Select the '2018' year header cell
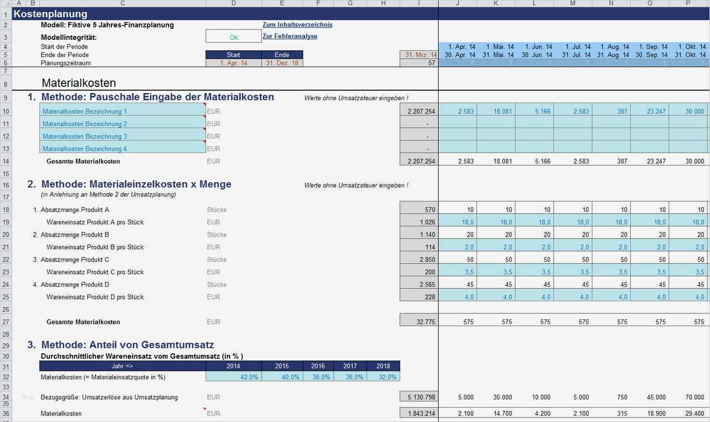The image size is (710, 422). coord(383,366)
